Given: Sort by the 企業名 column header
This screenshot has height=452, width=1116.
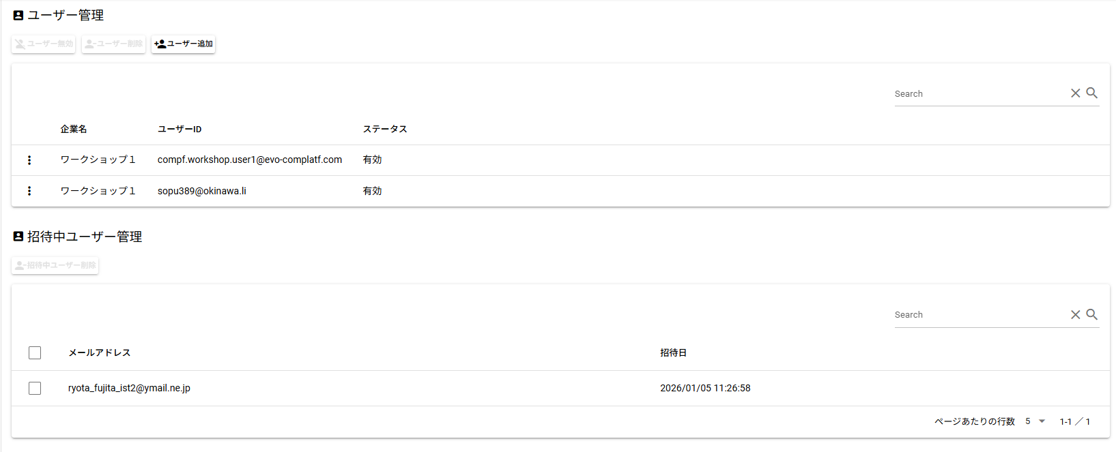Looking at the screenshot, I should [74, 129].
